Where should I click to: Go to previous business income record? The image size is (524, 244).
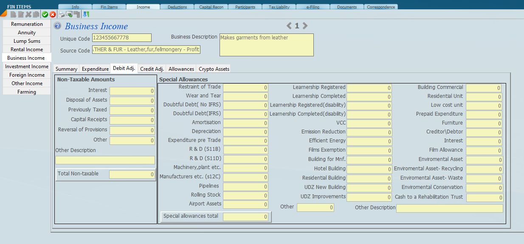(289, 26)
